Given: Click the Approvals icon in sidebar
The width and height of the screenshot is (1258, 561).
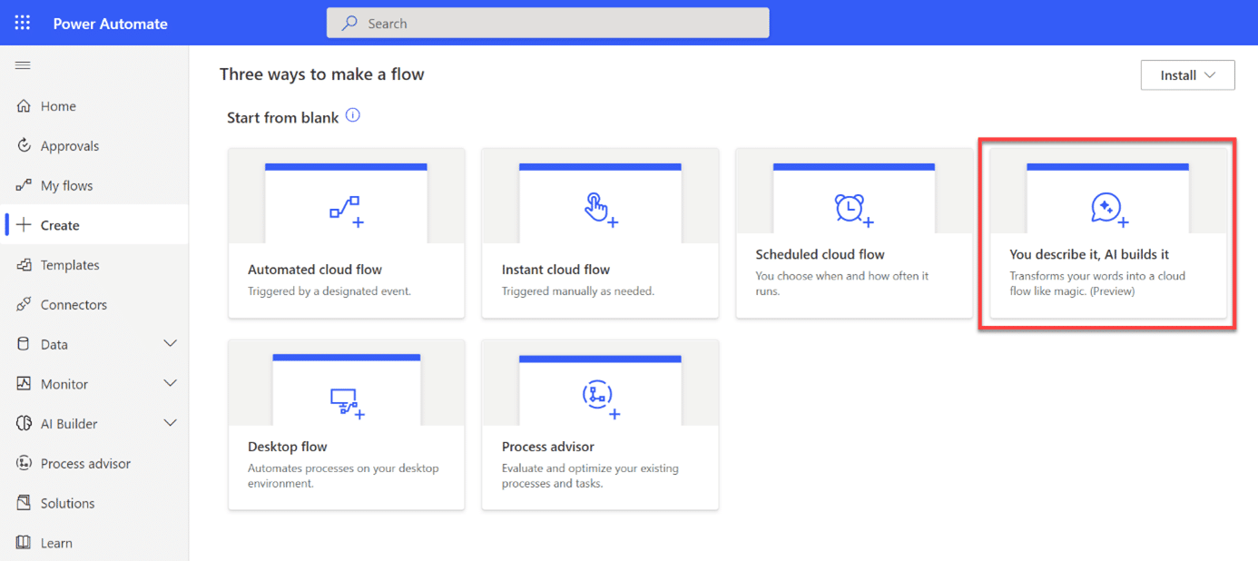Looking at the screenshot, I should (x=24, y=145).
